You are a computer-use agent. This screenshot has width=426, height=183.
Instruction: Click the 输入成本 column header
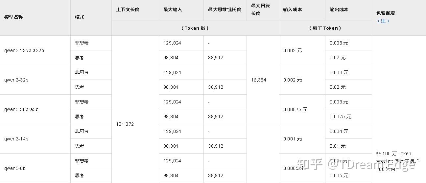point(293,10)
